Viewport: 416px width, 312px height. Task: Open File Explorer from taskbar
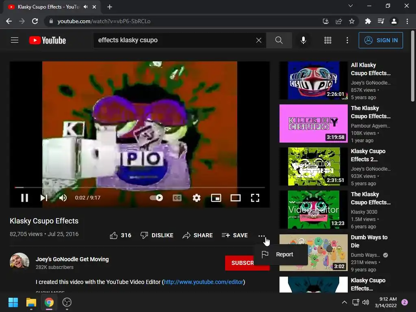pos(31,302)
